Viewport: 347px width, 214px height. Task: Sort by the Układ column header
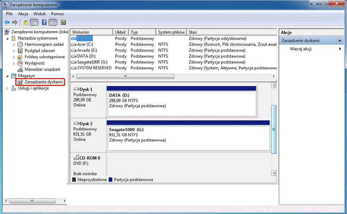[x=120, y=32]
